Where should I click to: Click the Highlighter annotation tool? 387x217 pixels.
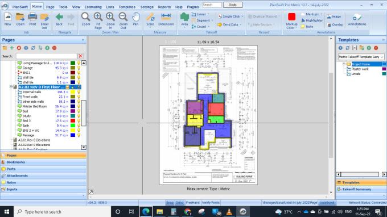(312, 20)
